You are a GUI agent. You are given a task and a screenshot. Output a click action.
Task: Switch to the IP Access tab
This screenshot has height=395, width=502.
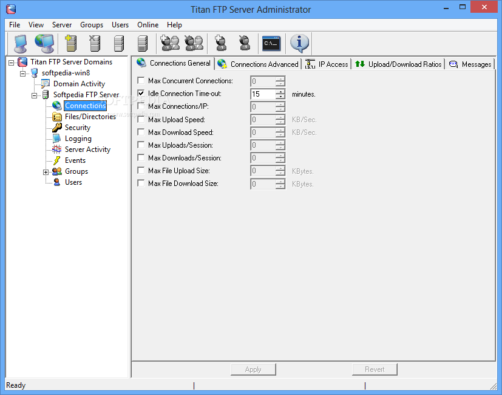pos(327,64)
